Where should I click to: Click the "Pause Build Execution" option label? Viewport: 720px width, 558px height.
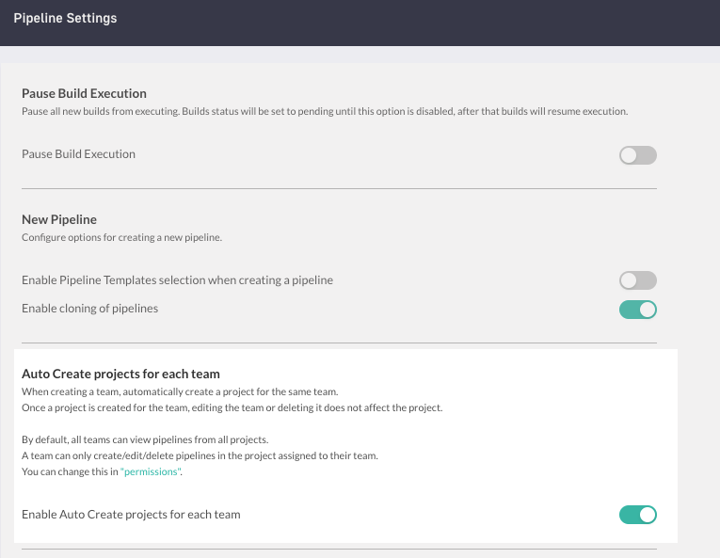click(78, 154)
